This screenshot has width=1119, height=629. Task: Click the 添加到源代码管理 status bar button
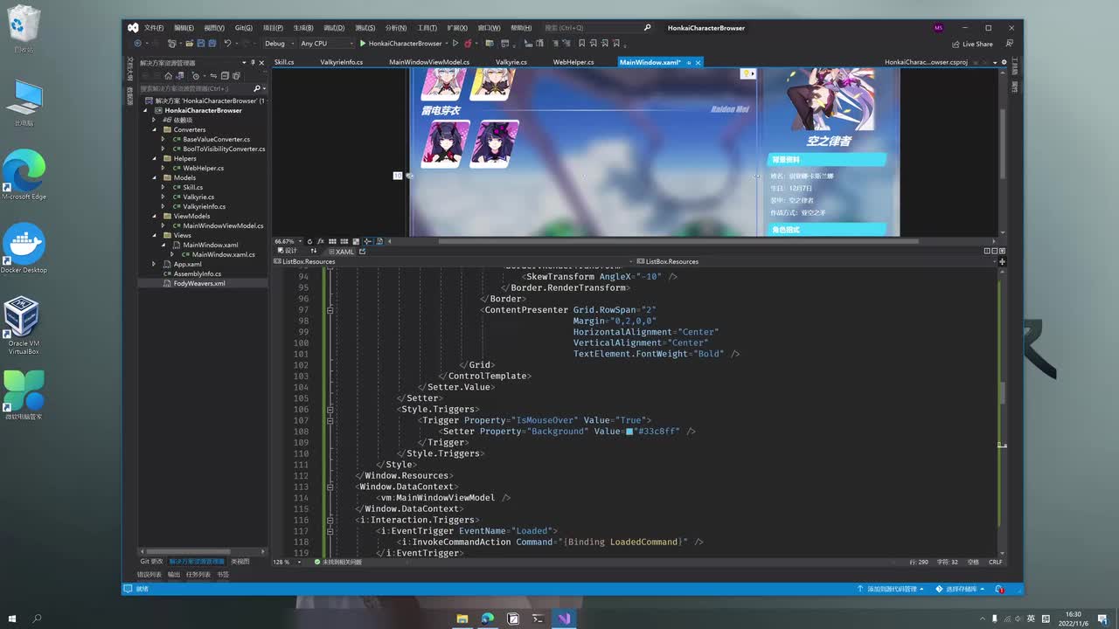892,589
